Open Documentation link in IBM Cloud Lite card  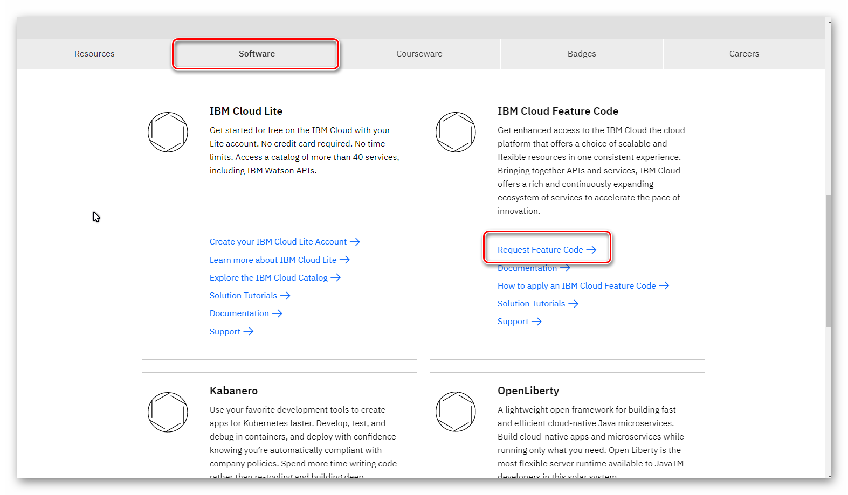[x=239, y=313]
